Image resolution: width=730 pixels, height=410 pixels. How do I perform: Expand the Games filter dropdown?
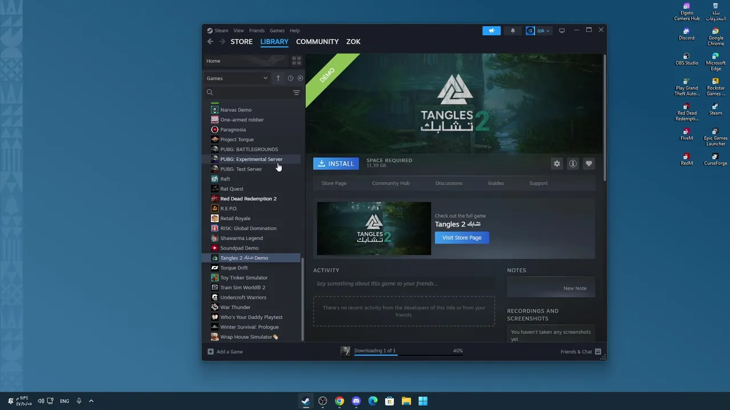237,78
